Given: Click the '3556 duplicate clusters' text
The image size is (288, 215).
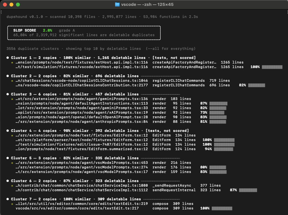Looking at the screenshot, I should click(x=33, y=49).
